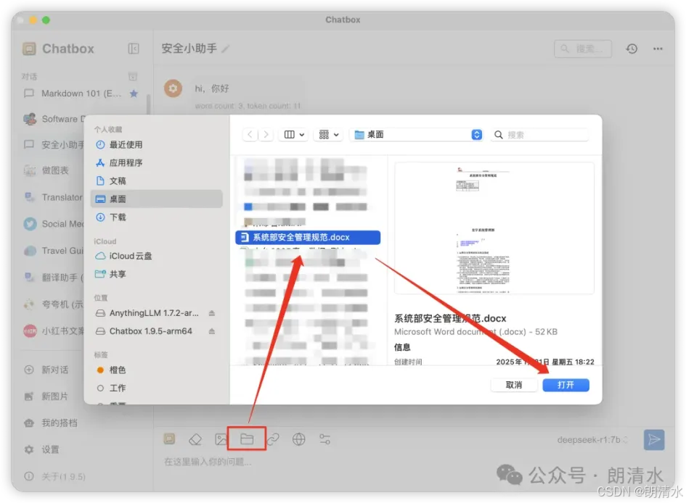
Task: Open the 小红书文案 conversation
Action: [54, 331]
